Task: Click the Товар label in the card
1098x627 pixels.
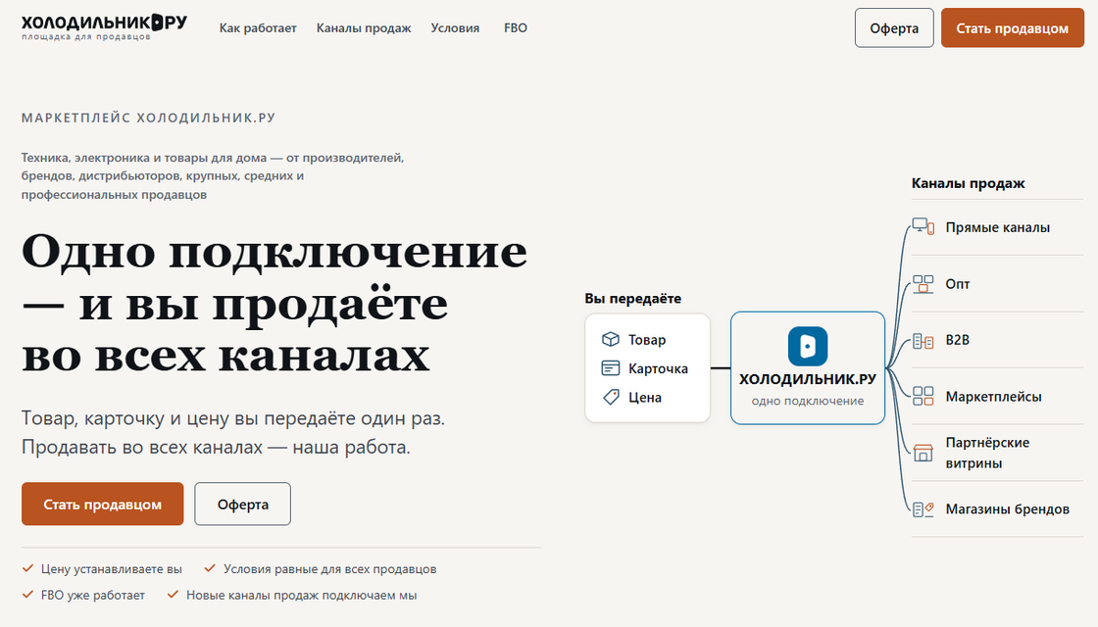Action: pyautogui.click(x=646, y=340)
